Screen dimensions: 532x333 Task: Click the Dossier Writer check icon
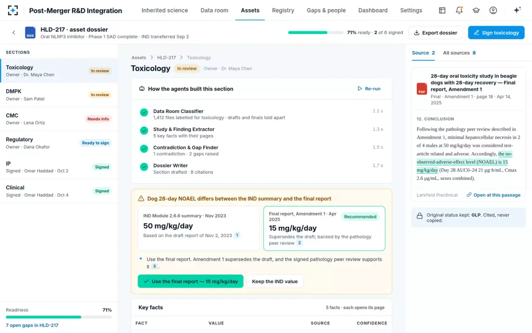(x=144, y=166)
